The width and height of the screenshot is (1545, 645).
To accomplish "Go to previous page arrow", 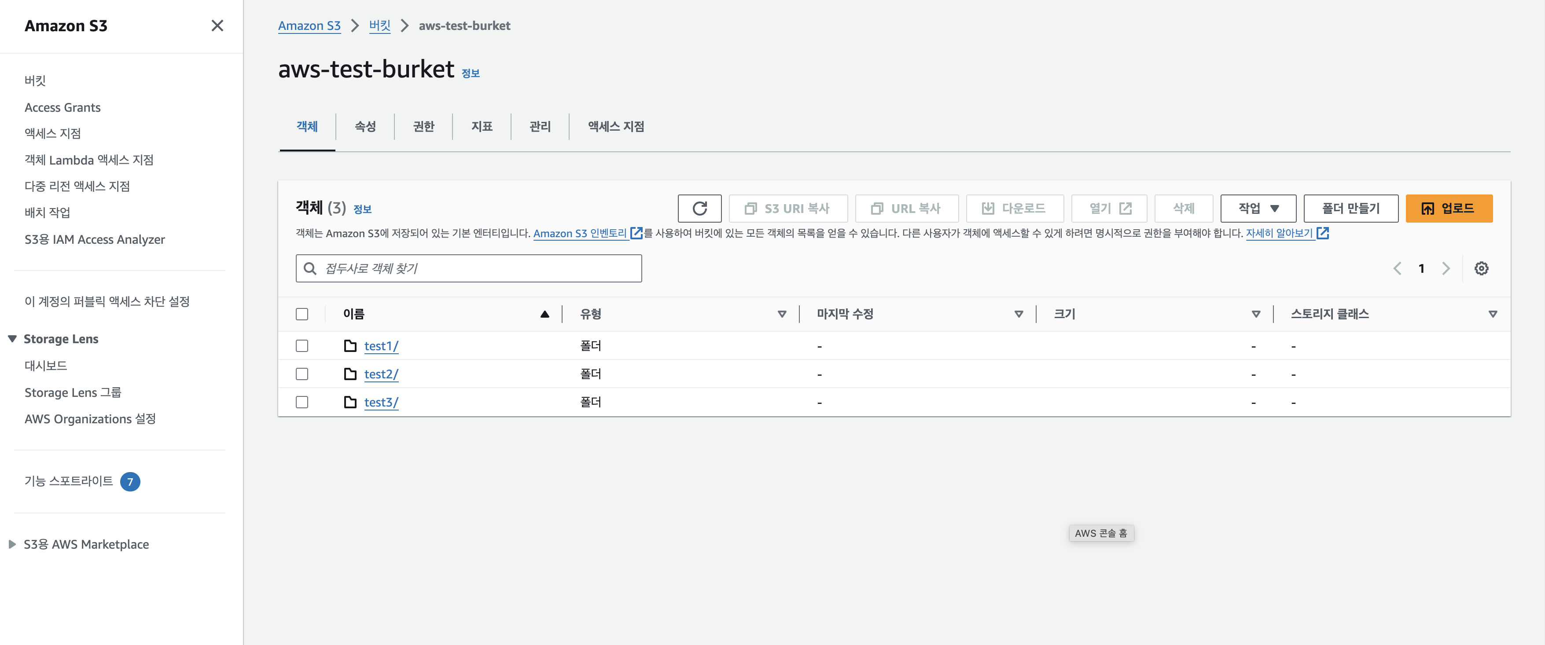I will coord(1397,268).
